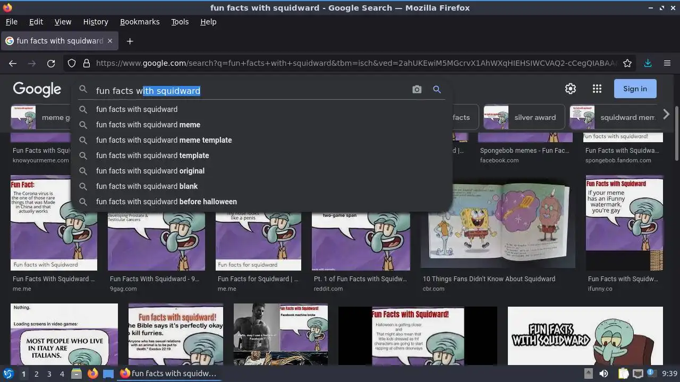Open the 'Most people who live in Italy' thumbnail

click(64, 334)
